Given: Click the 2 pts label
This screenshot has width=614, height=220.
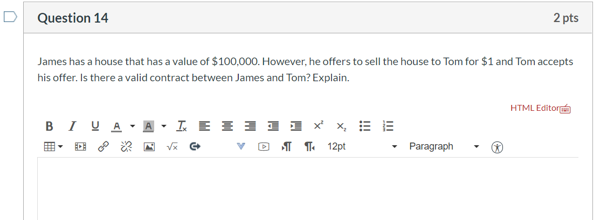Looking at the screenshot, I should point(566,18).
